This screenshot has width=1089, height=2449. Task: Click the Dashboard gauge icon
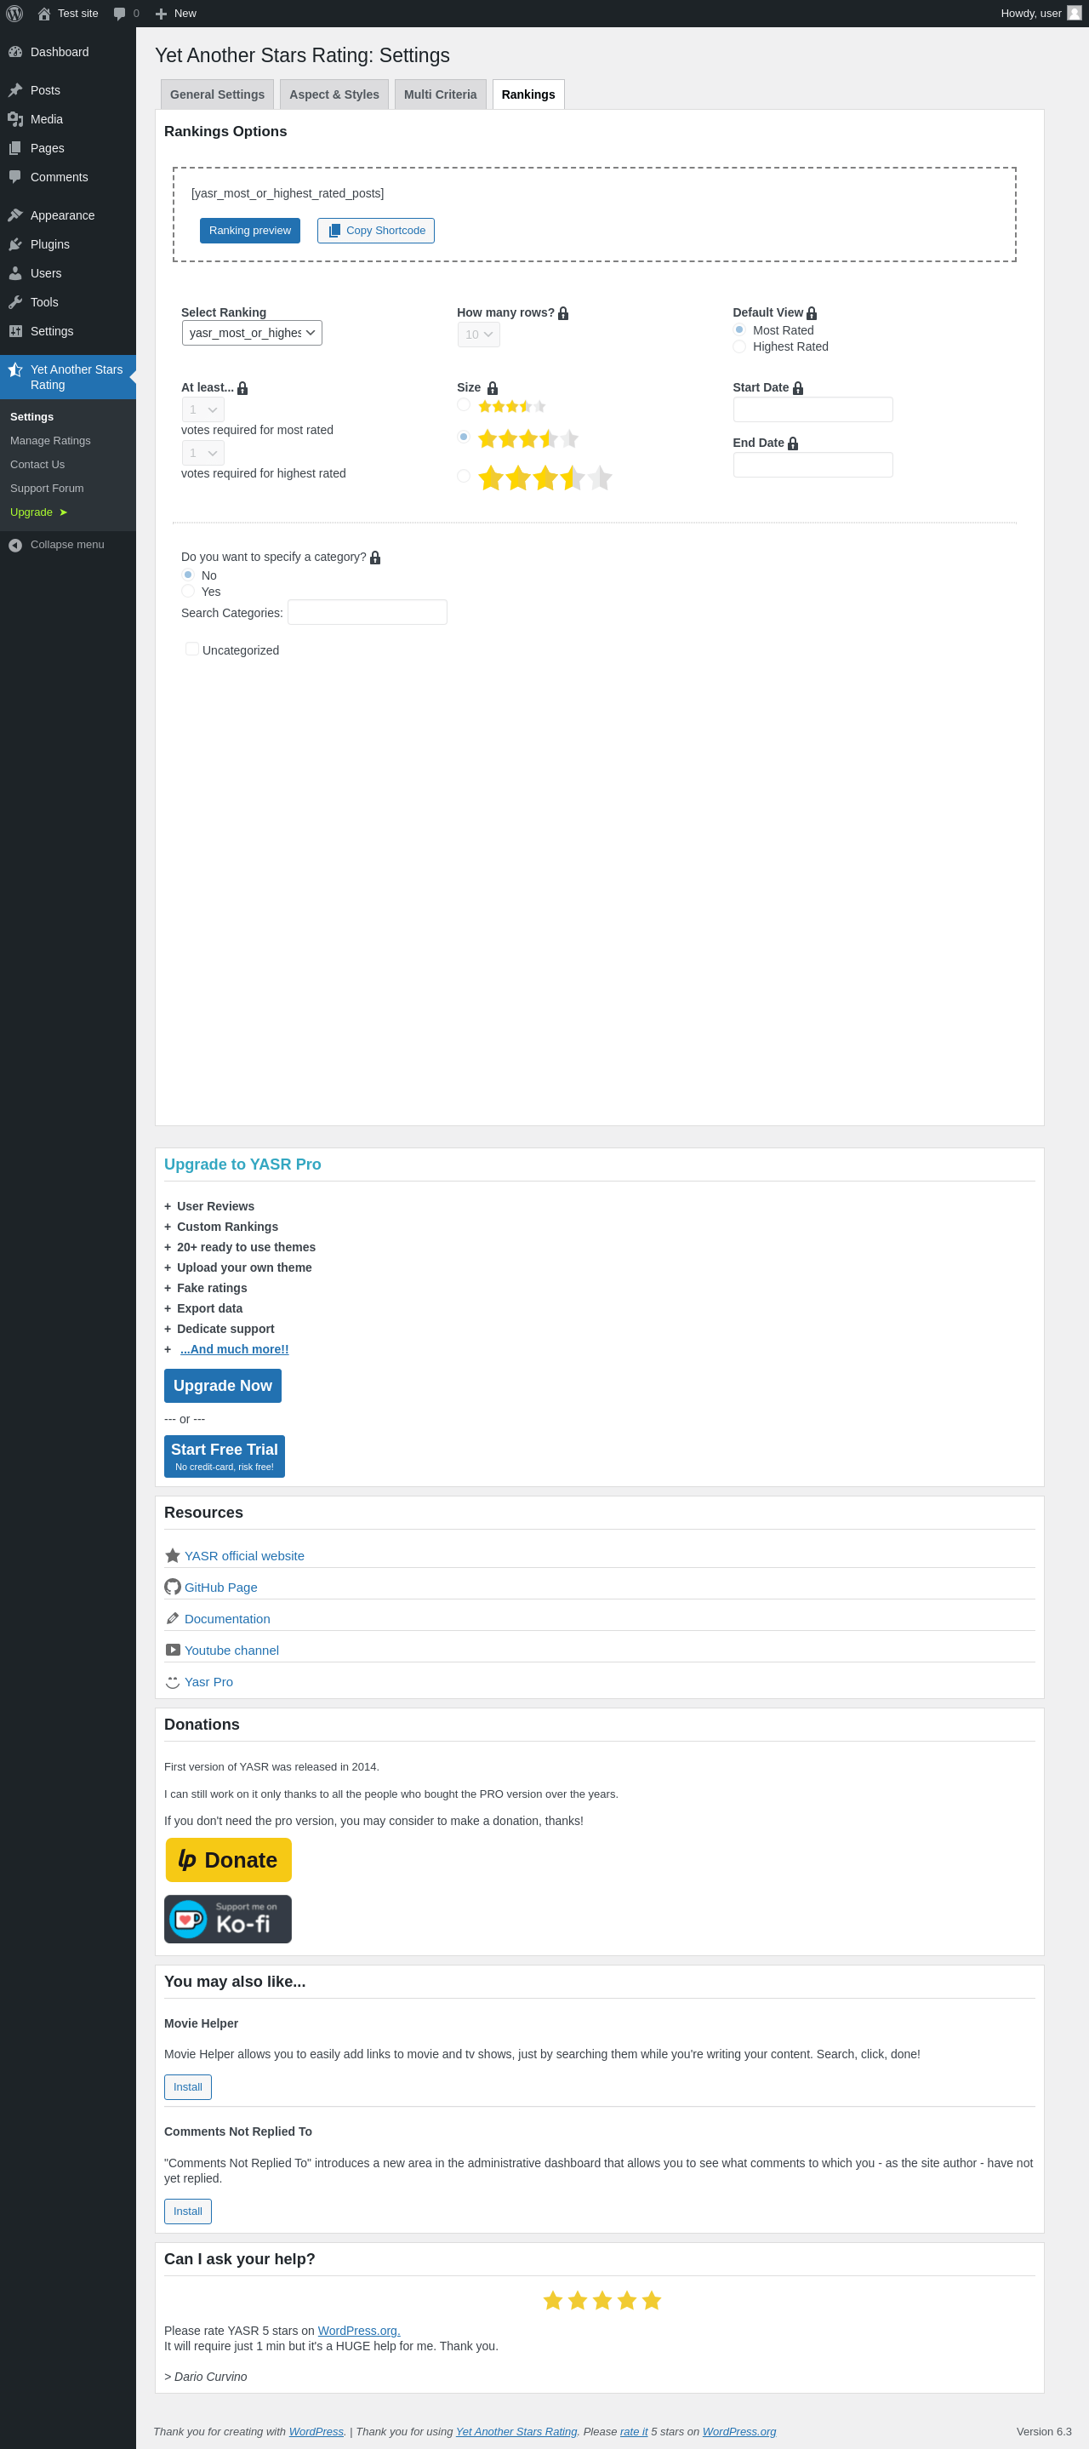coord(15,52)
